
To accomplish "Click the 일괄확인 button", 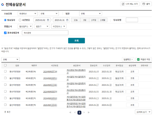I will click(x=128, y=60).
